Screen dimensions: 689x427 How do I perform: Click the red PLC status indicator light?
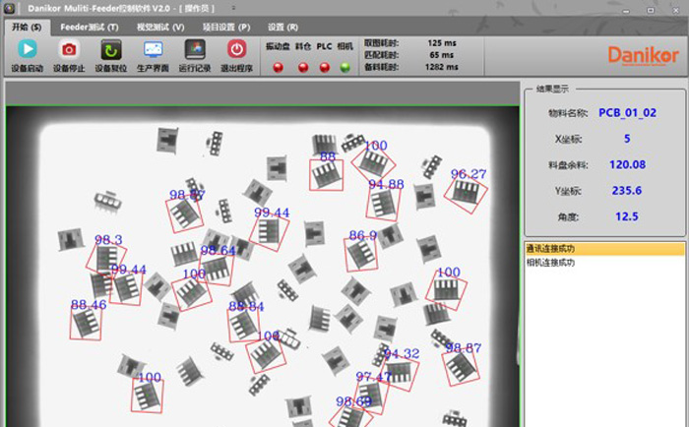[x=324, y=67]
